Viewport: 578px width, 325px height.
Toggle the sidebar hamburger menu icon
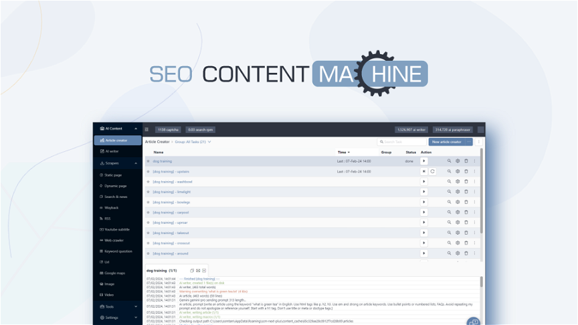click(x=147, y=130)
